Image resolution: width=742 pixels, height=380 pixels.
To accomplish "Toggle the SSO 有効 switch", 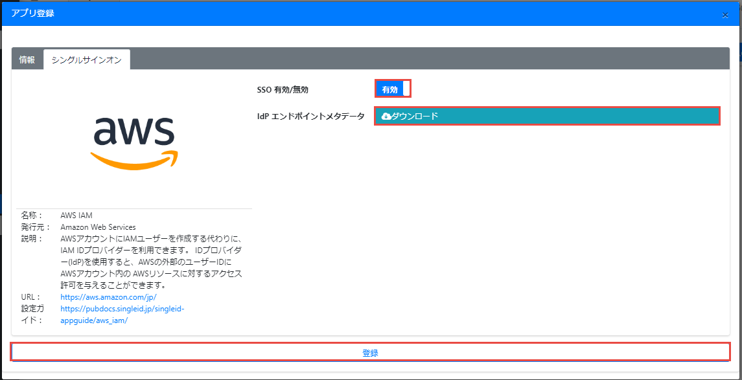I will pyautogui.click(x=393, y=89).
